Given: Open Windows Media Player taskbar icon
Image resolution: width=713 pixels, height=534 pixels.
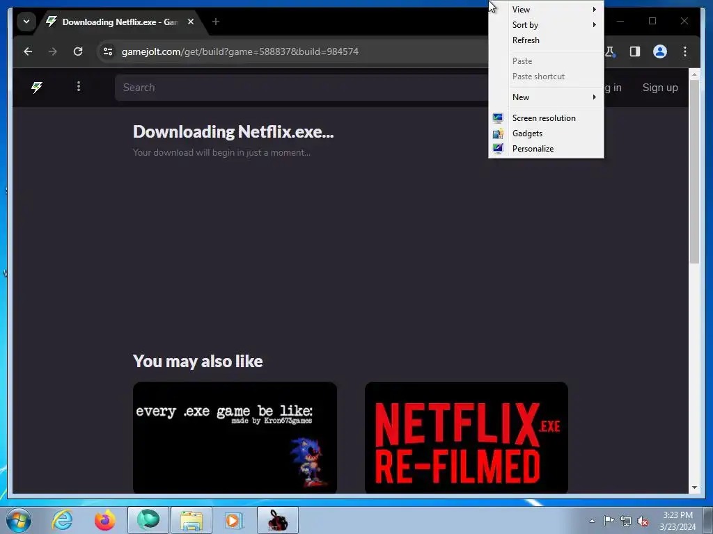Looking at the screenshot, I should coord(234,520).
